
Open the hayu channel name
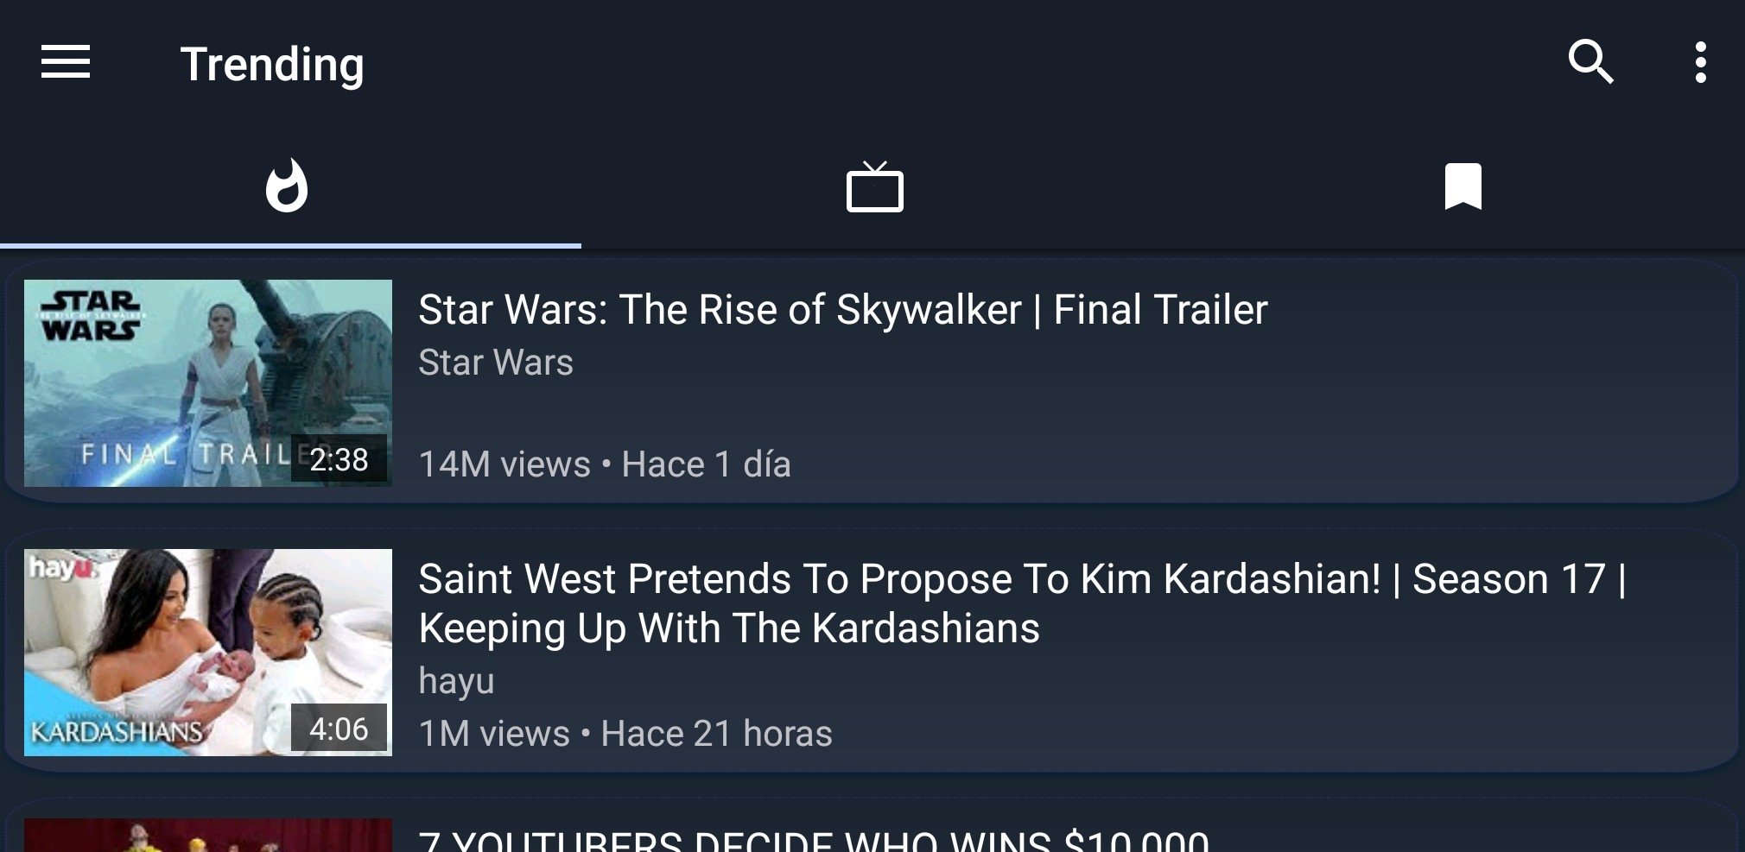point(456,681)
